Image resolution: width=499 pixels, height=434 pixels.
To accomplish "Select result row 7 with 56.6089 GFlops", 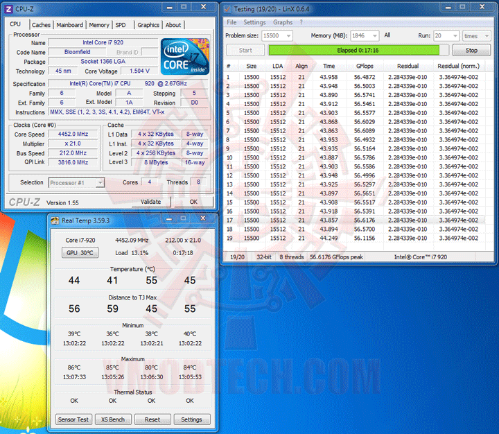I will point(355,130).
